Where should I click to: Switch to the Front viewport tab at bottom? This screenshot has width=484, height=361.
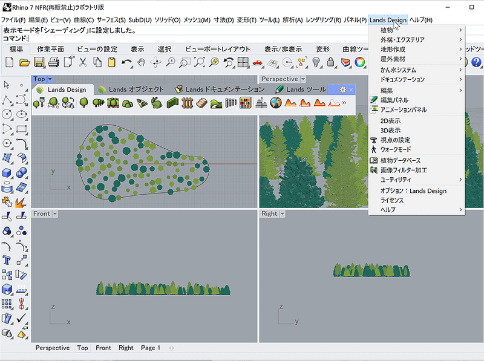click(103, 348)
